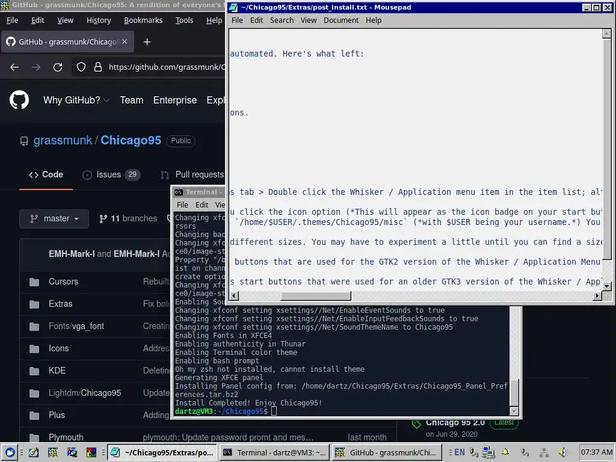Open the 11 branches link
The height and width of the screenshot is (462, 616).
[128, 218]
